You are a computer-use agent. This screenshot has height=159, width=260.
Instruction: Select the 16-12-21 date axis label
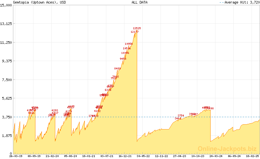(125, 156)
